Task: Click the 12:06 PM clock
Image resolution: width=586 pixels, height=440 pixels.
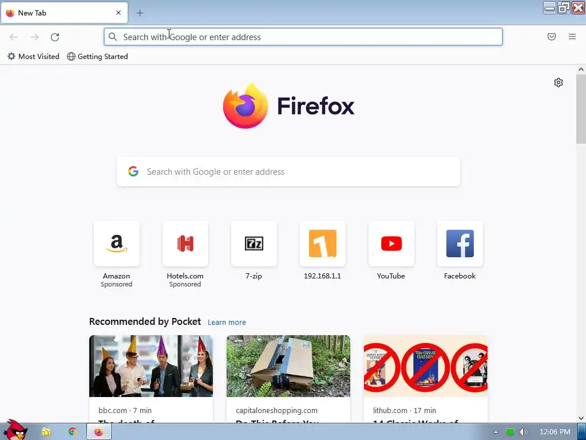Action: [555, 432]
